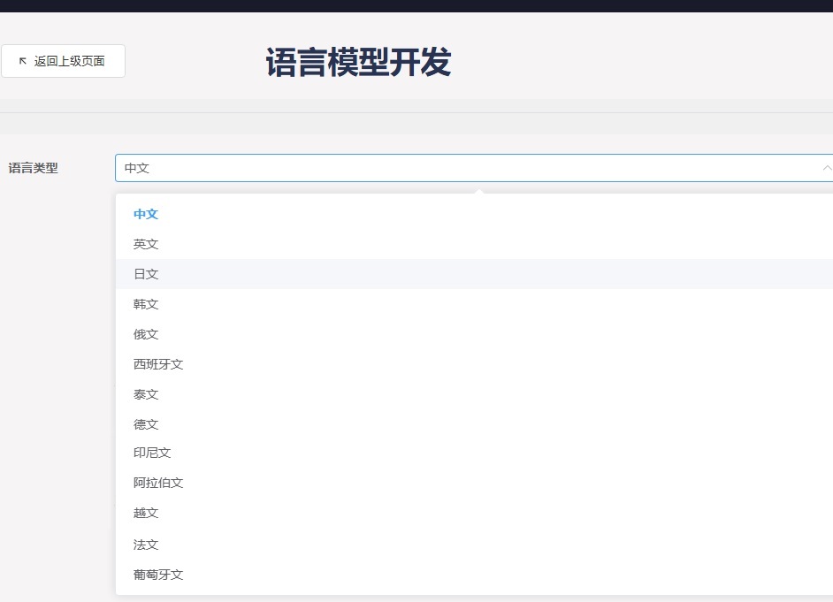
Task: Pick 越文 from the dropdown list
Action: tap(146, 513)
